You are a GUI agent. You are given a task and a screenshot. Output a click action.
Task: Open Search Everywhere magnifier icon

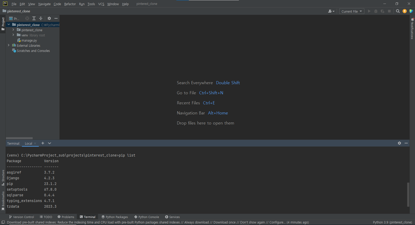(398, 11)
